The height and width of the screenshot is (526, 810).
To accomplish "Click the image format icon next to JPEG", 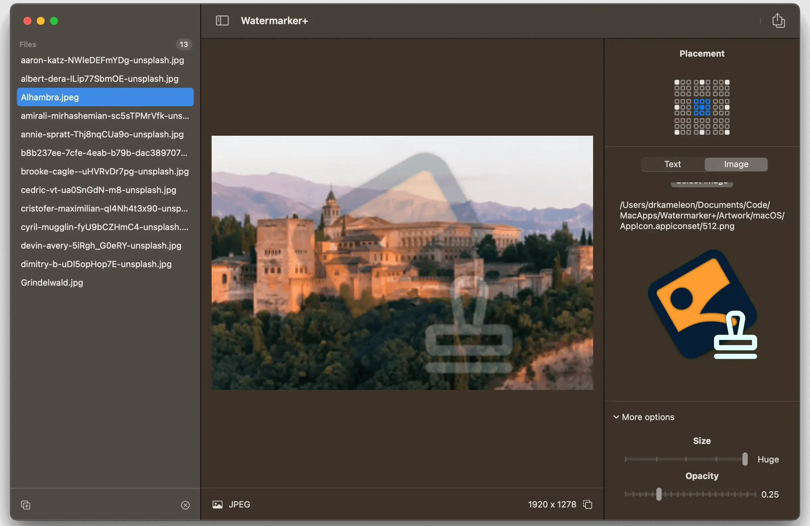I will tap(218, 504).
